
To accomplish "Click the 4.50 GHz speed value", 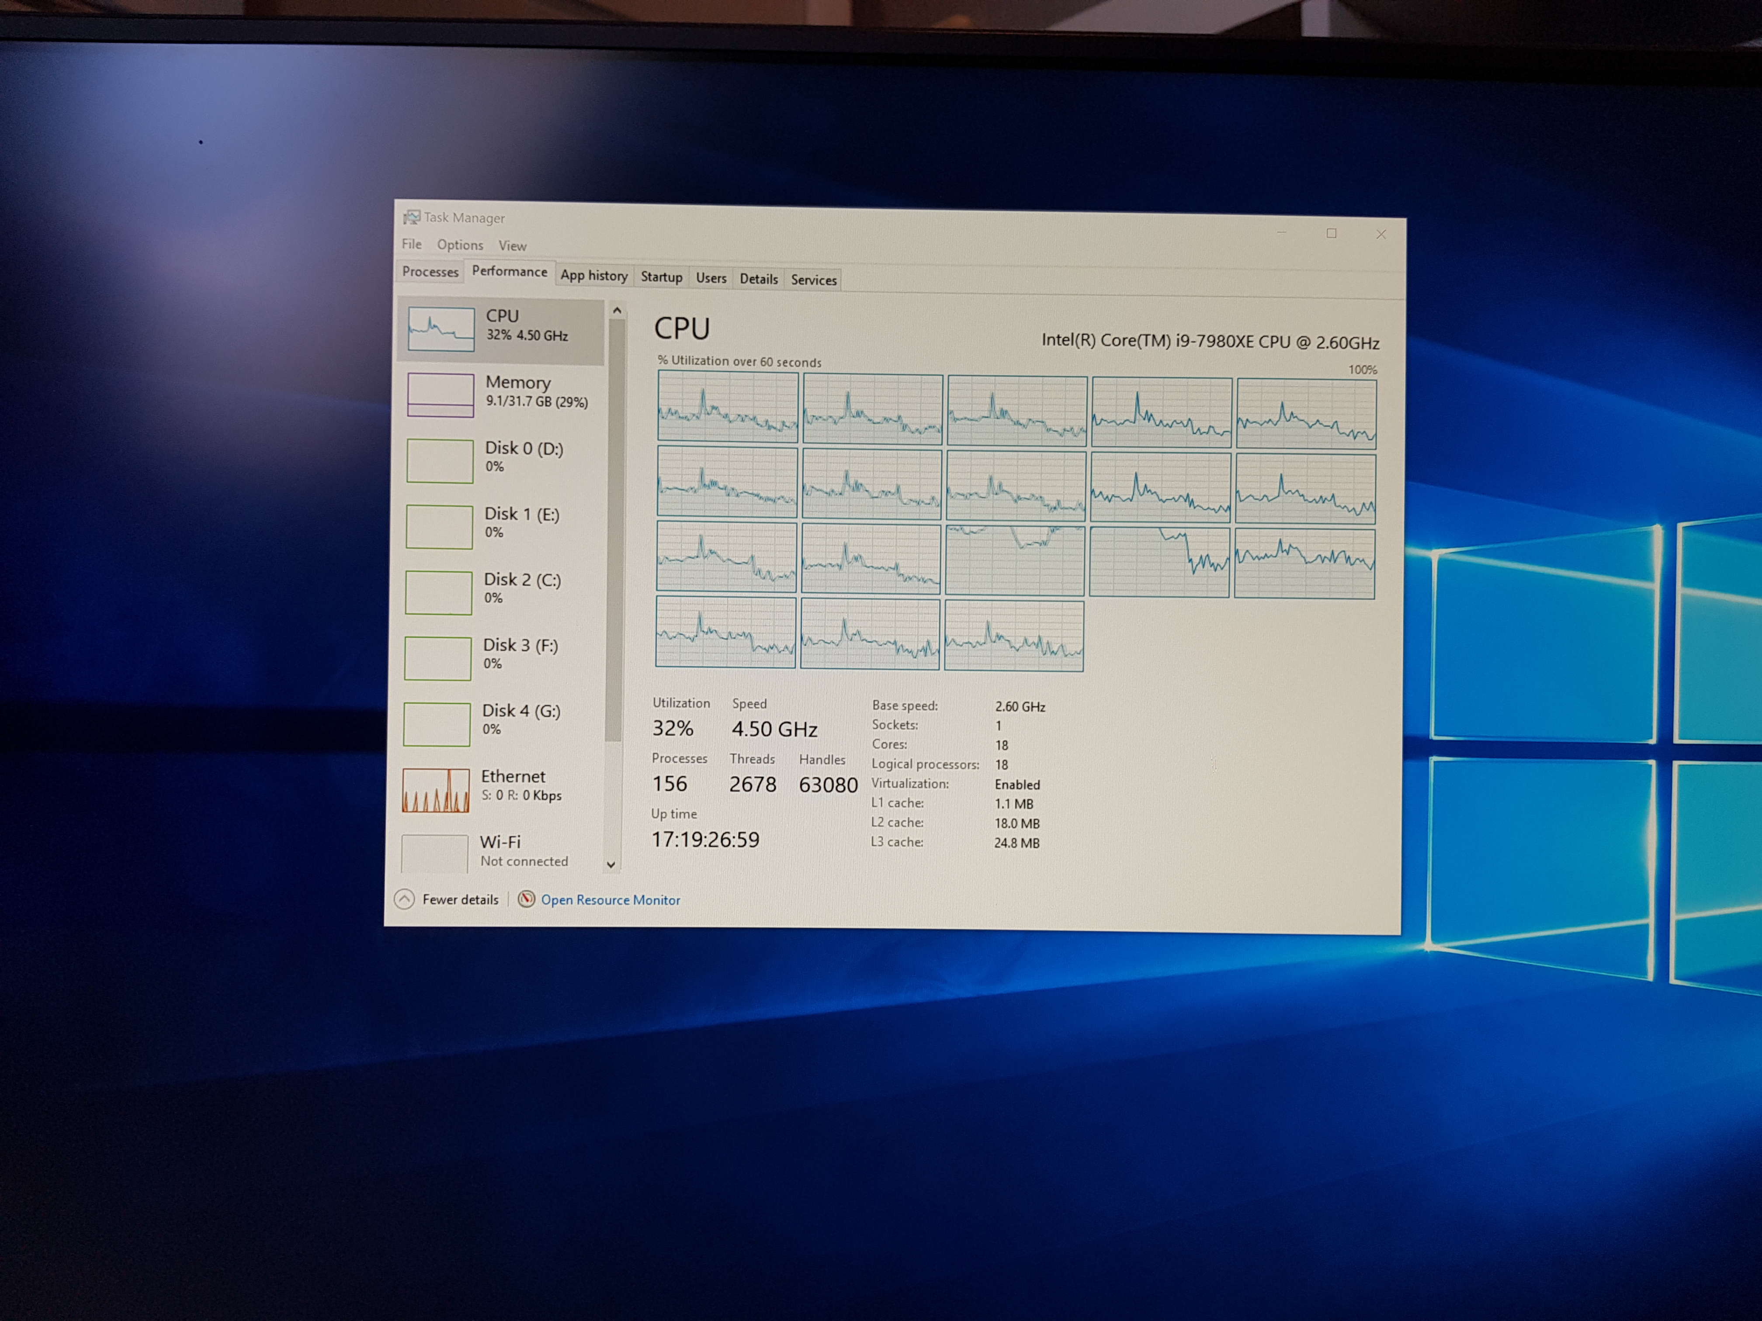I will coord(774,729).
